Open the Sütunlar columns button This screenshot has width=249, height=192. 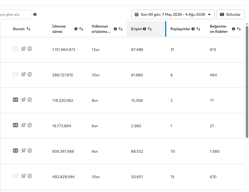pos(231,14)
